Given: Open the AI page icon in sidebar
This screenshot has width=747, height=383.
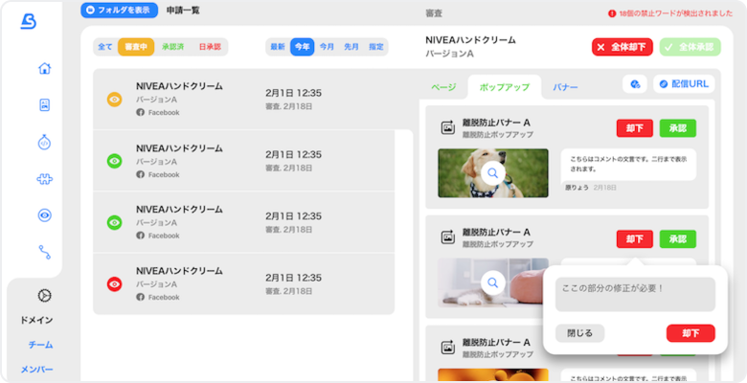Looking at the screenshot, I should (x=44, y=105).
